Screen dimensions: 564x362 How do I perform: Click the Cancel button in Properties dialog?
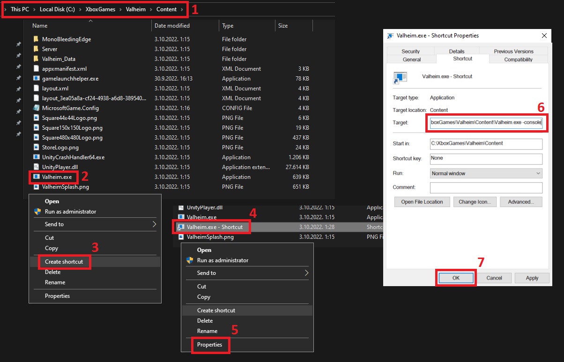coord(494,278)
